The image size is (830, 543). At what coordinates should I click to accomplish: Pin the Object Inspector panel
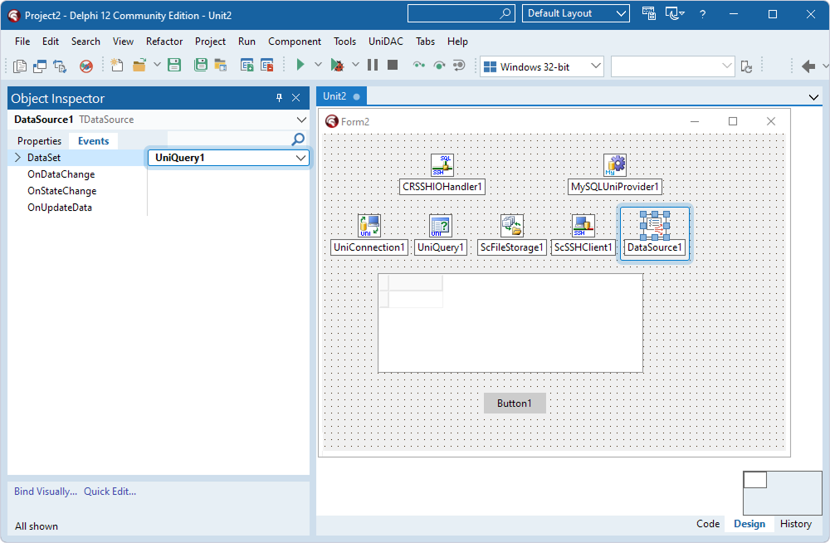point(279,98)
